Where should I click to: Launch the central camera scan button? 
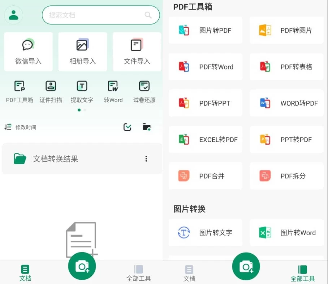click(x=82, y=266)
